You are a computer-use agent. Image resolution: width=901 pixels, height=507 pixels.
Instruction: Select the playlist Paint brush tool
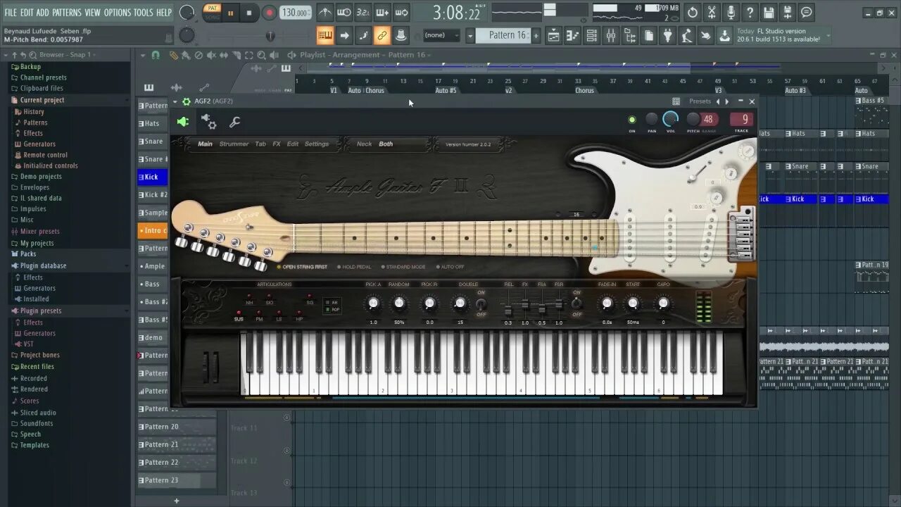coord(185,55)
